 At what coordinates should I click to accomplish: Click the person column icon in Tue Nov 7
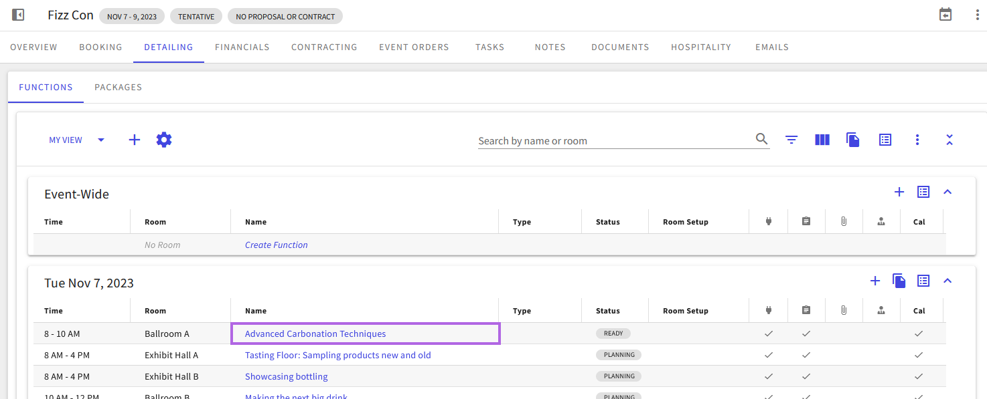(x=881, y=310)
